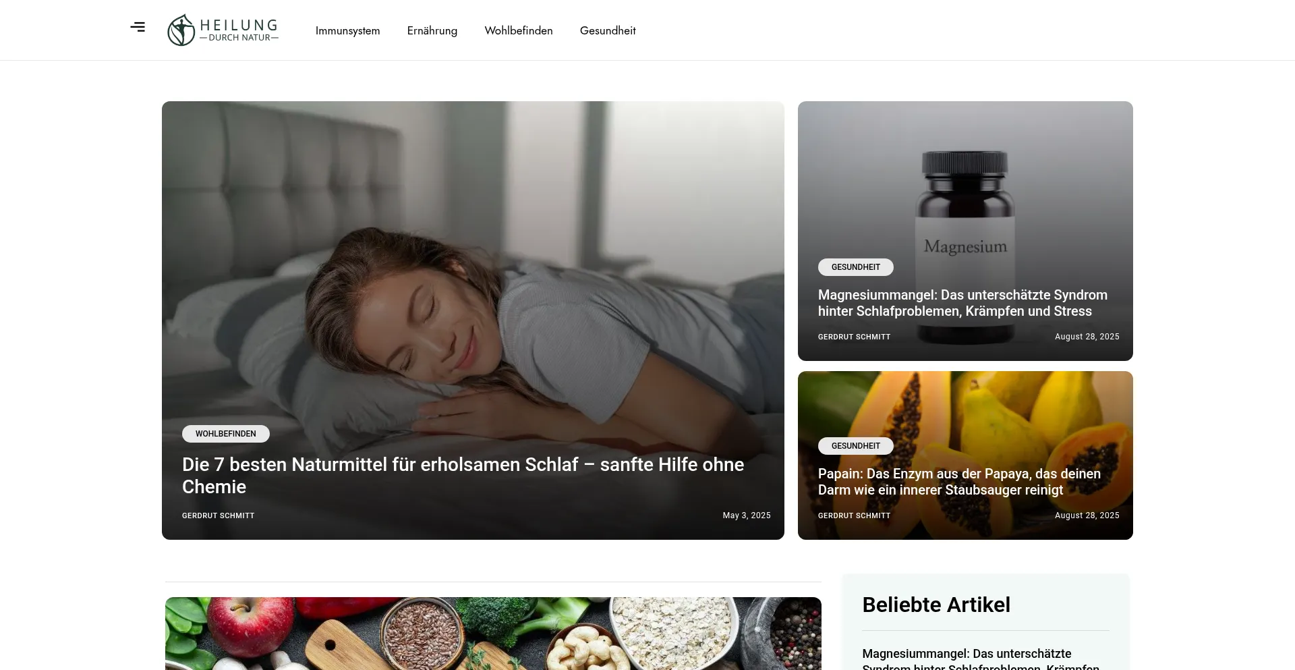Open the Immunsystem menu item
This screenshot has width=1295, height=670.
point(347,30)
